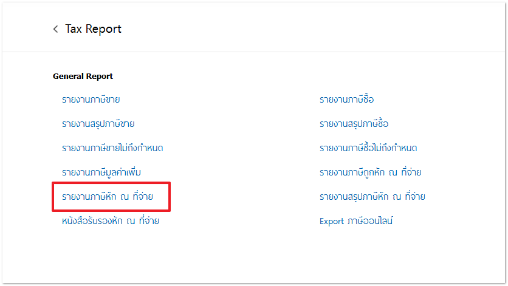
Task: Open the รายงานสรุปภาษีหัก ณ ที่จ่าย link
Action: point(372,197)
